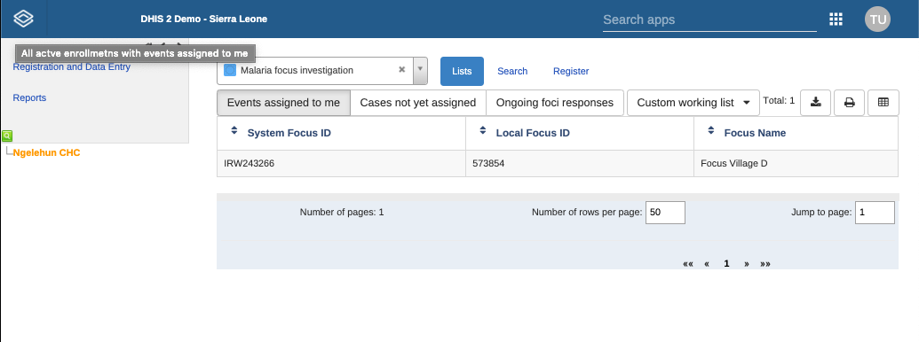Open the table column layout icon
919x342 pixels.
(883, 102)
